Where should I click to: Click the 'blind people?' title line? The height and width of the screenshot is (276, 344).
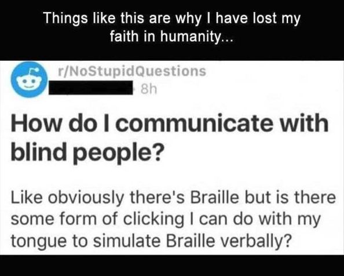(87, 152)
